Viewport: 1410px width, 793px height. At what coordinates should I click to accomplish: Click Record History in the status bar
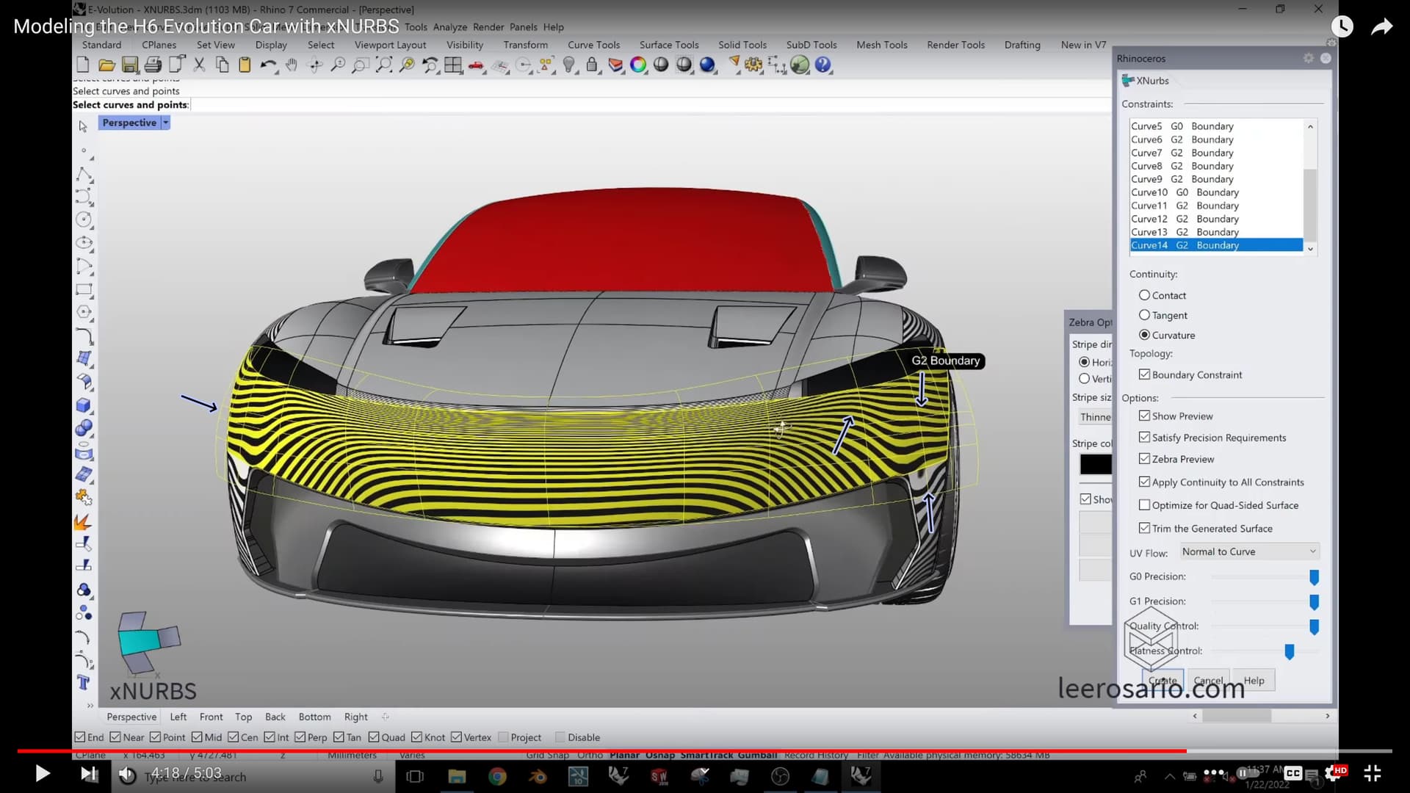point(816,755)
